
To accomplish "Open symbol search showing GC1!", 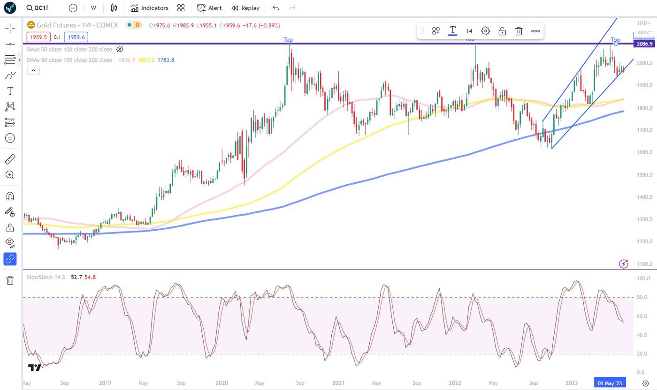I will (x=42, y=8).
